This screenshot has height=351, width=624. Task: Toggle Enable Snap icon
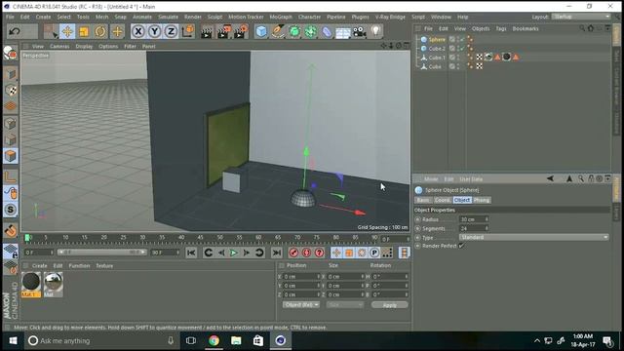11,210
